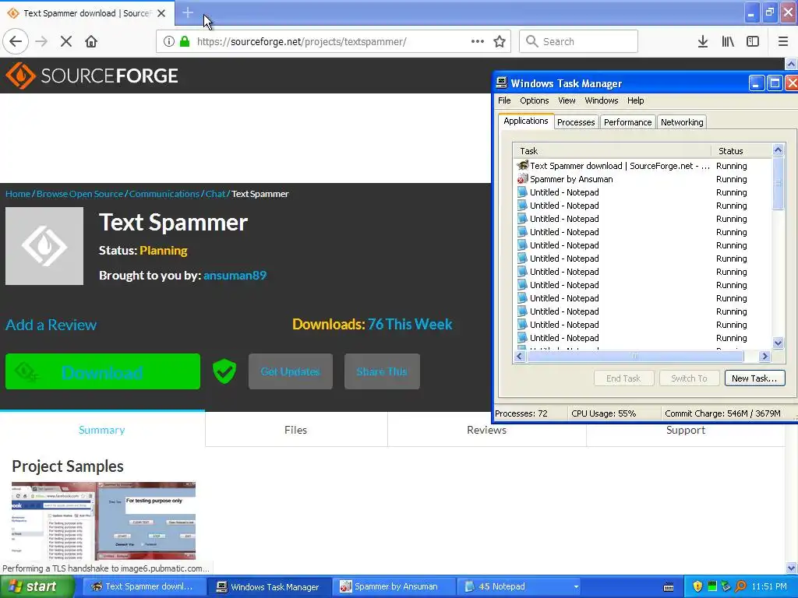This screenshot has width=798, height=598.
Task: Switch to the Files tab on SourceForge
Action: click(295, 430)
